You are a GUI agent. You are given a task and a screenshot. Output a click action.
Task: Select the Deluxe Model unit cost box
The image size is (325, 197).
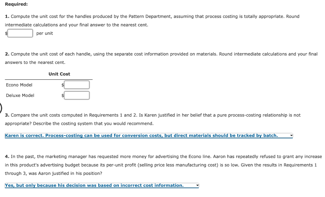[x=76, y=95]
